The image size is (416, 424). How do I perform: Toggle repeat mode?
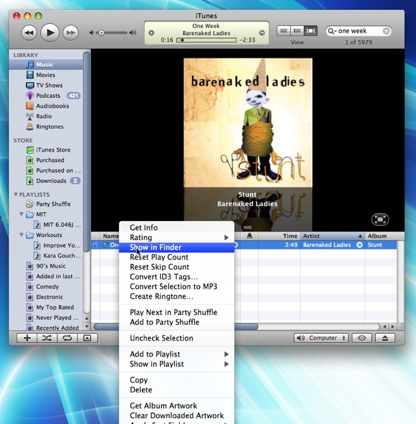[x=67, y=338]
